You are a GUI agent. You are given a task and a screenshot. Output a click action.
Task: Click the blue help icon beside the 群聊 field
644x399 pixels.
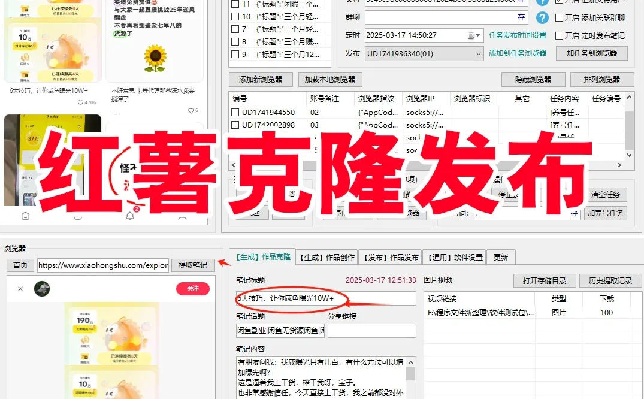click(x=542, y=17)
